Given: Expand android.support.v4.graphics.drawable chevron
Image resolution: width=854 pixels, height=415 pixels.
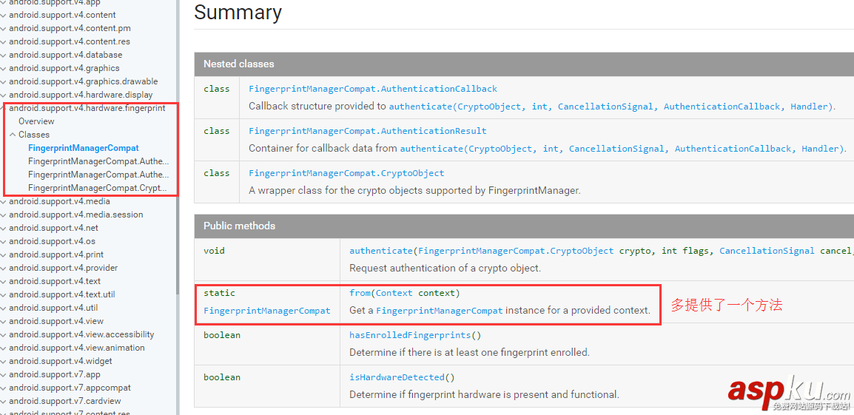Looking at the screenshot, I should [3, 81].
